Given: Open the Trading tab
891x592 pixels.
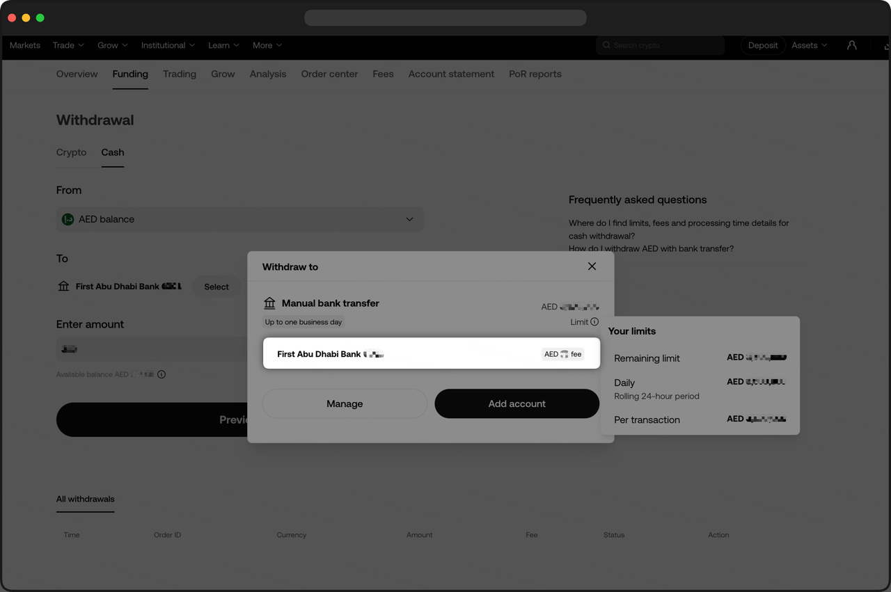Looking at the screenshot, I should click(x=180, y=74).
